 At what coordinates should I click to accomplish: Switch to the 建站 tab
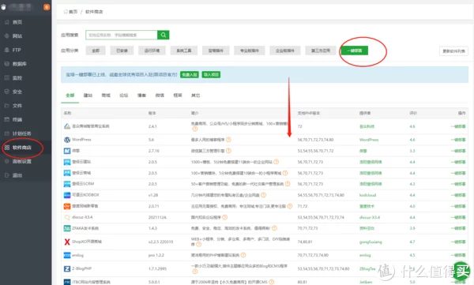88,96
